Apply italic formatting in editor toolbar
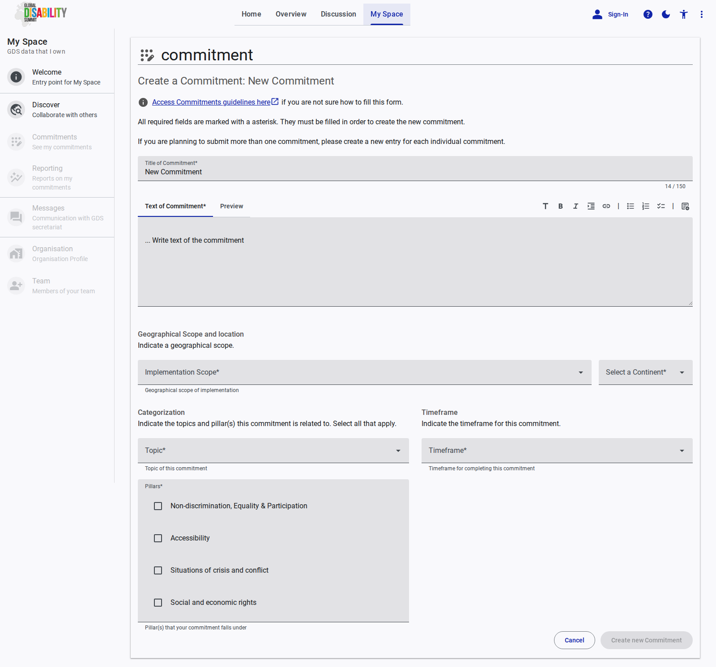 tap(575, 206)
